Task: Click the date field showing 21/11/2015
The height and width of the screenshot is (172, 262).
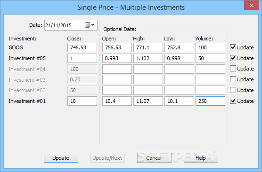Action: pyautogui.click(x=71, y=25)
